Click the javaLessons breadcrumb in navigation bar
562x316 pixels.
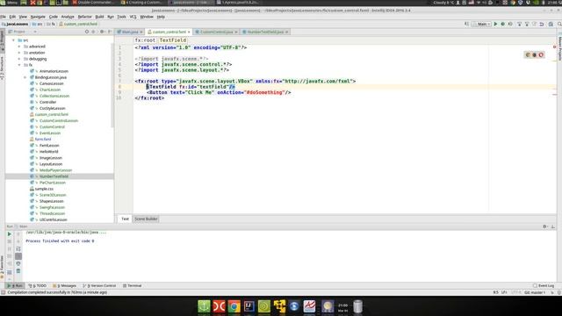15,24
